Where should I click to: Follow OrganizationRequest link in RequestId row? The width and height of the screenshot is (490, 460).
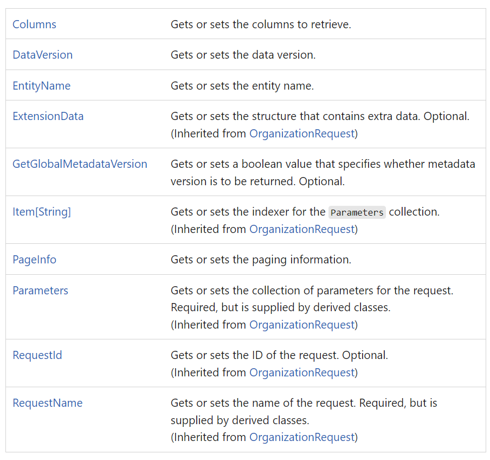tap(302, 373)
